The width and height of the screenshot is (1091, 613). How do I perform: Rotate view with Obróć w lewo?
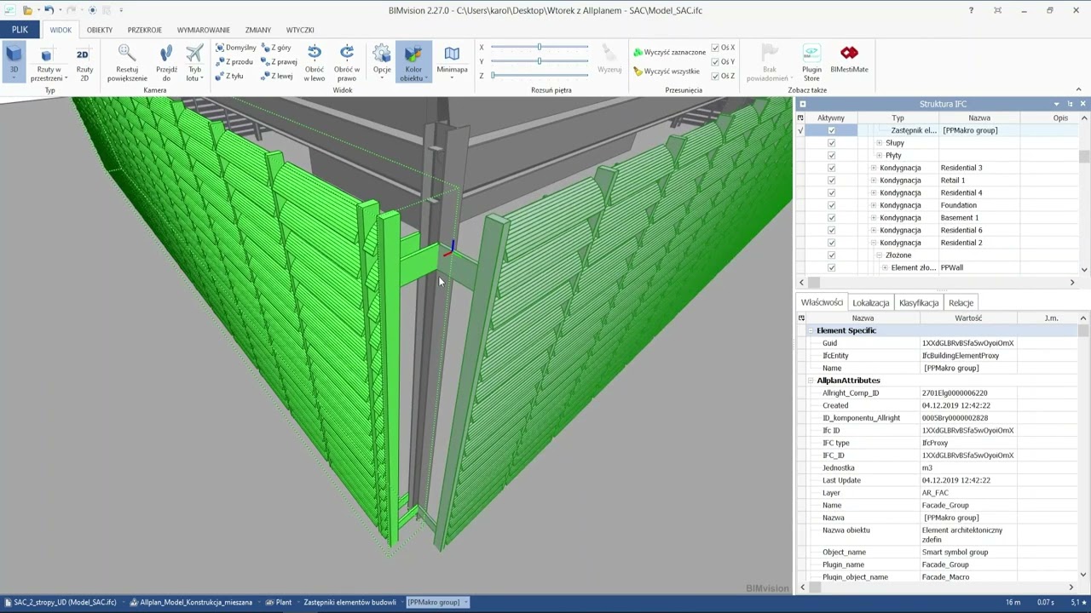[315, 63]
